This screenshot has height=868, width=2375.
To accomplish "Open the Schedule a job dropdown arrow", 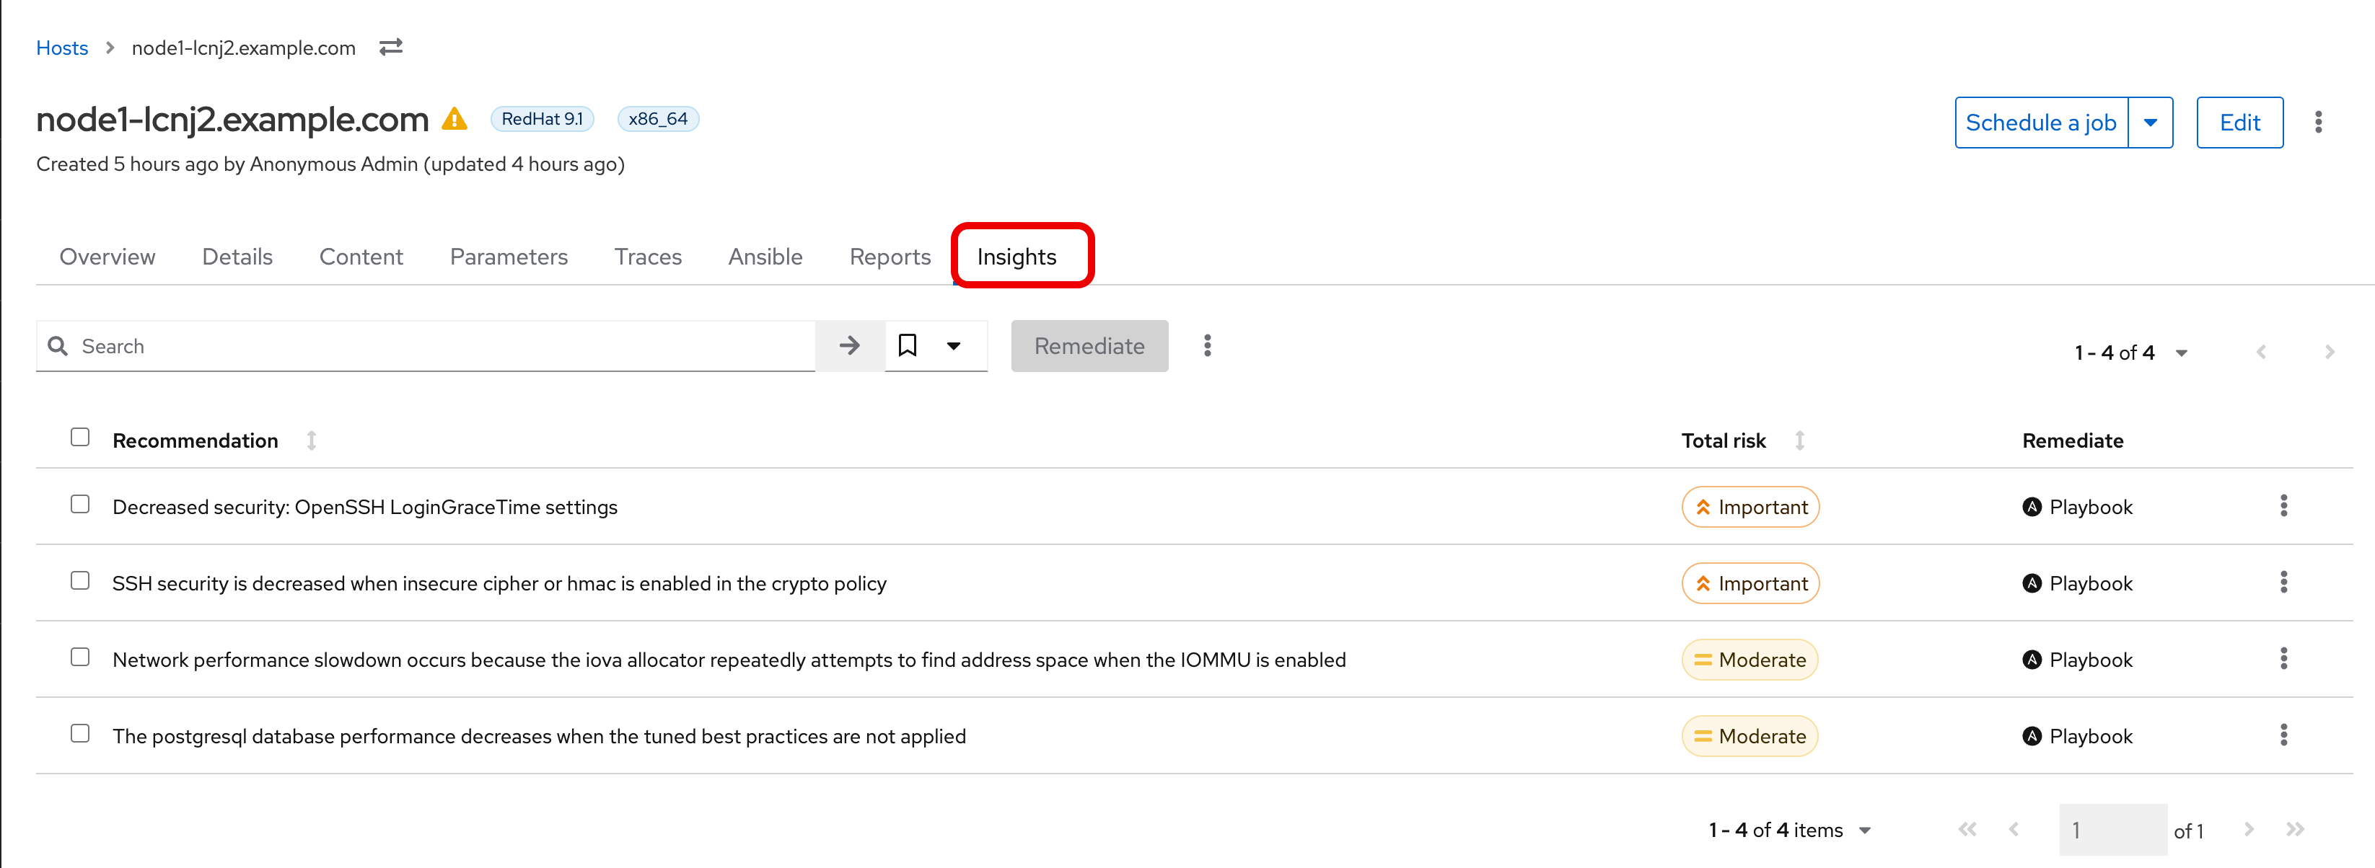I will (2152, 122).
